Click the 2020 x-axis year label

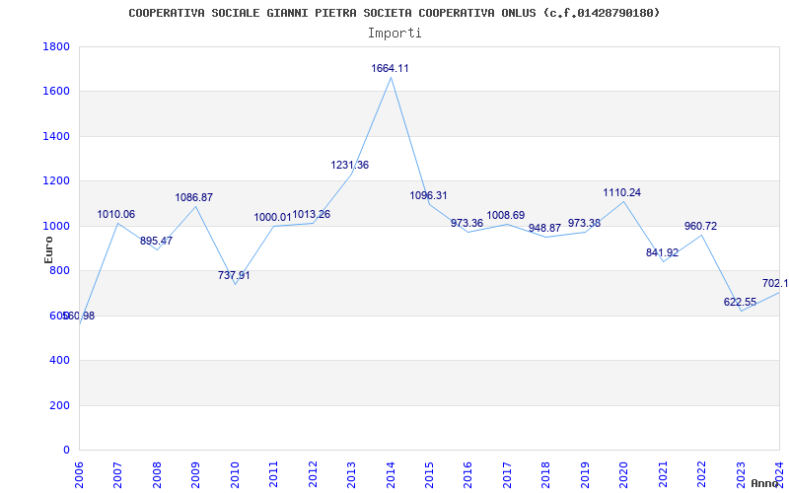click(x=624, y=473)
